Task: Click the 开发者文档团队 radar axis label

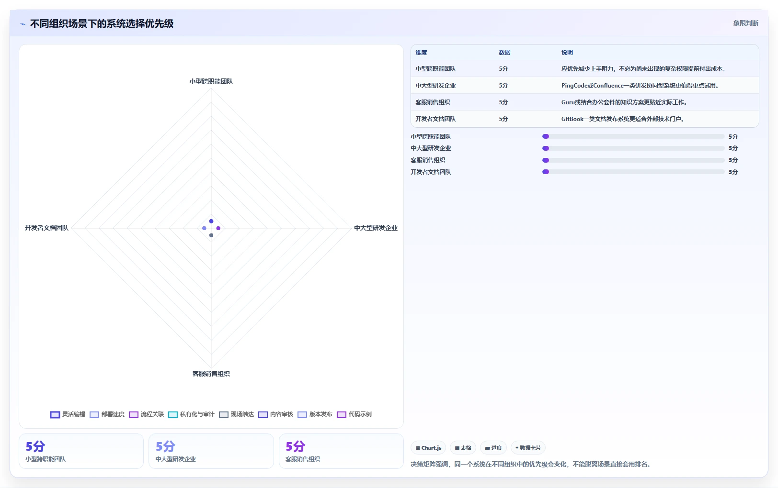Action: pyautogui.click(x=46, y=228)
